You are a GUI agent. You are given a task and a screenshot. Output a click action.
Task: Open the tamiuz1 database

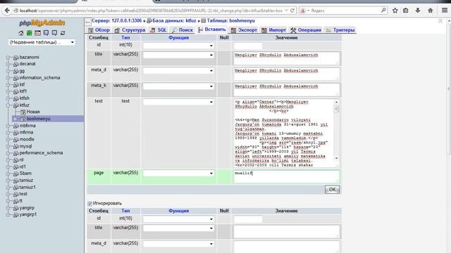click(27, 188)
